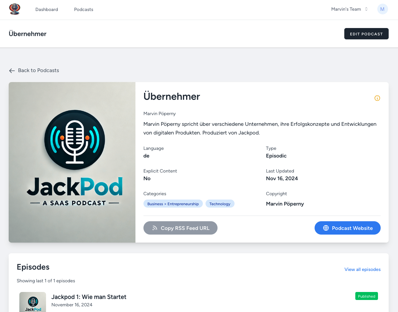Click the Copyright value Marvin Pöperny
Viewport: 398px width, 312px height.
click(x=285, y=204)
